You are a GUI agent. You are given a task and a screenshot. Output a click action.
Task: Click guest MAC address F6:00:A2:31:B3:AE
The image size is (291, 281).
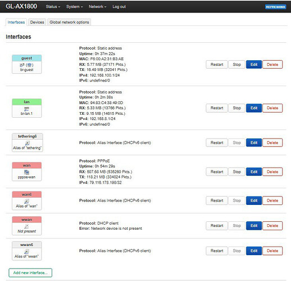tap(107, 59)
